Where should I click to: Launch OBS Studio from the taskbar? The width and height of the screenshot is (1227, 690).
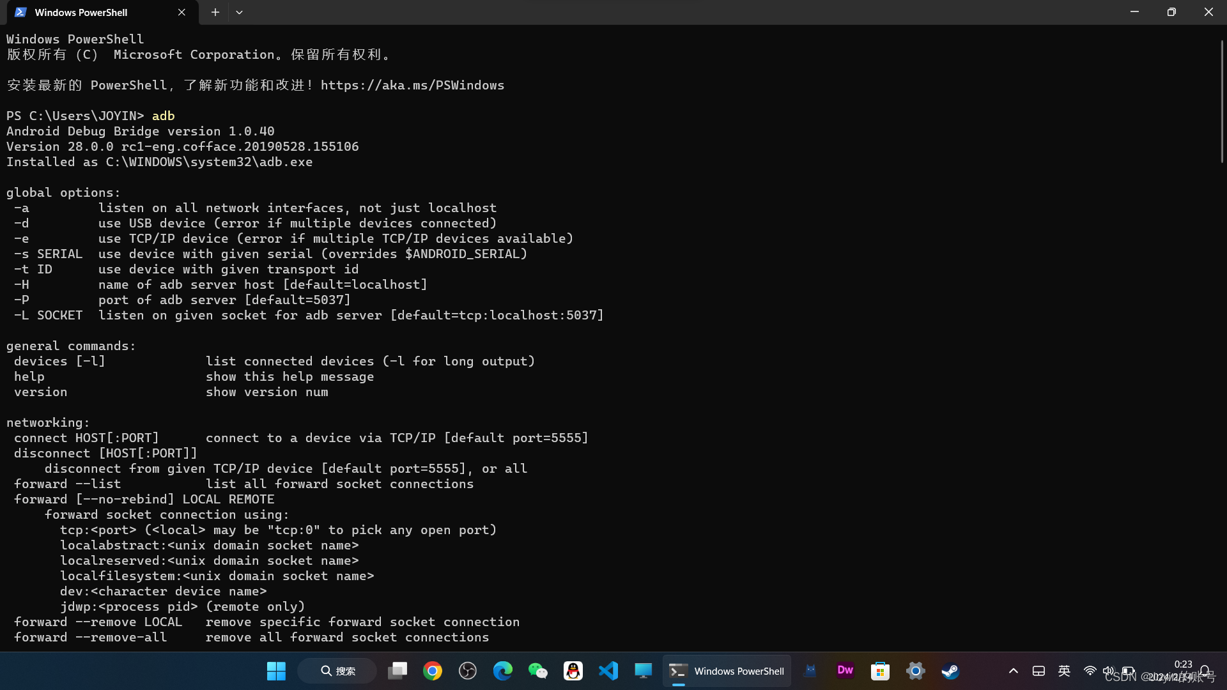(x=468, y=671)
